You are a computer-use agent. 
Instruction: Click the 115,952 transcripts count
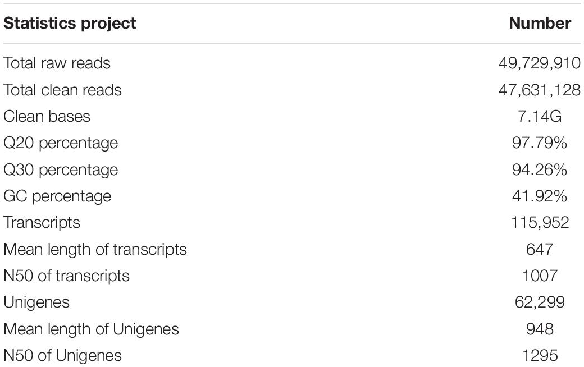tap(540, 223)
